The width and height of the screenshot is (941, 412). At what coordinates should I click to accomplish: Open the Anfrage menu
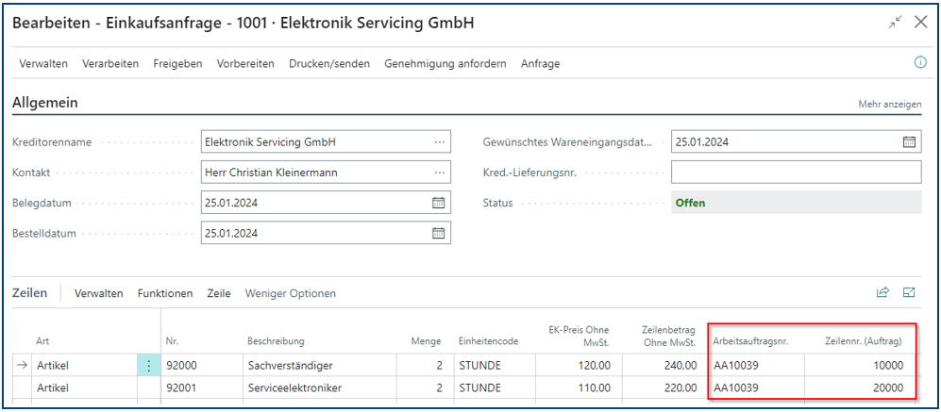point(540,63)
